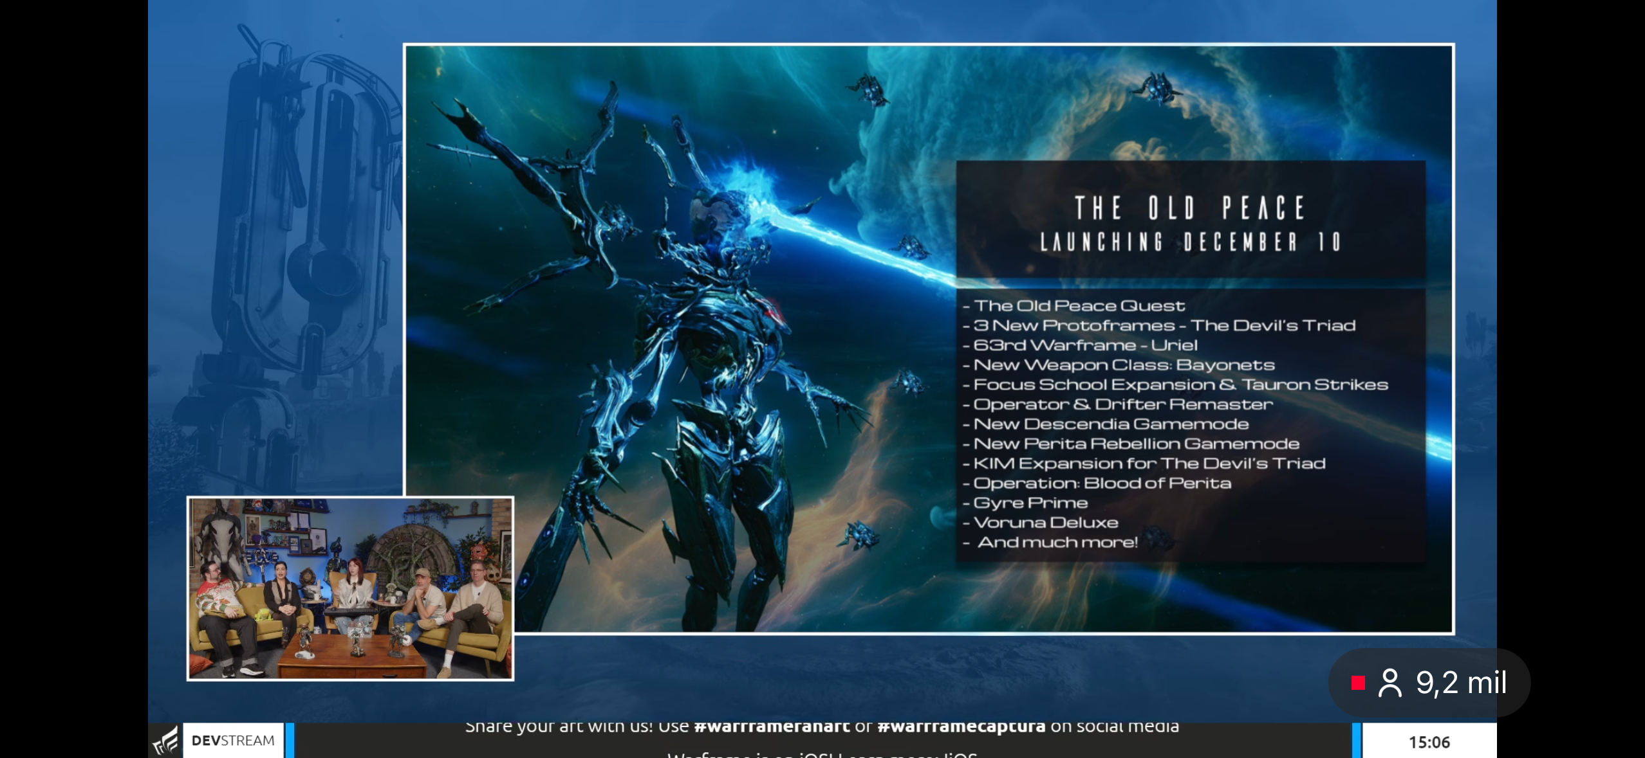Screen dimensions: 1645x758
Task: Select 63rd Warframe - Uriel entry
Action: pyautogui.click(x=1085, y=345)
